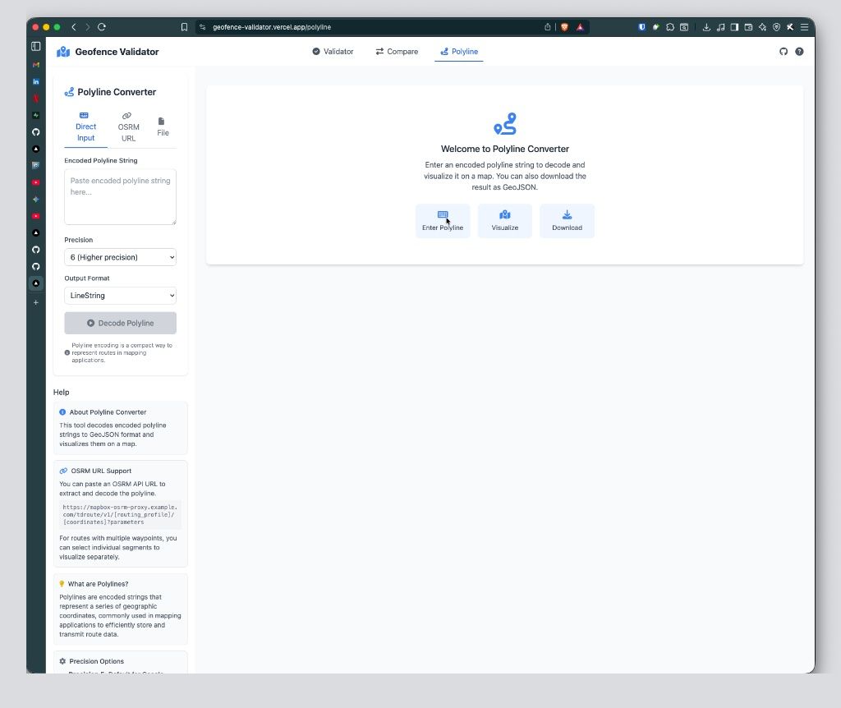Click the green extension icon beside Bitwarden

point(655,27)
